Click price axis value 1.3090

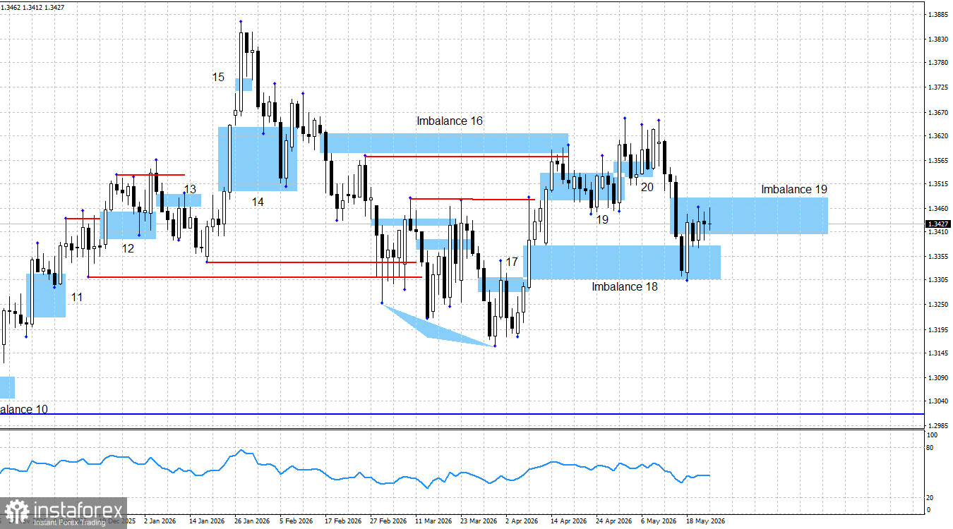(x=937, y=377)
